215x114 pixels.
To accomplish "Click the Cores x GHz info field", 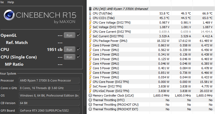I will [x=49, y=88].
